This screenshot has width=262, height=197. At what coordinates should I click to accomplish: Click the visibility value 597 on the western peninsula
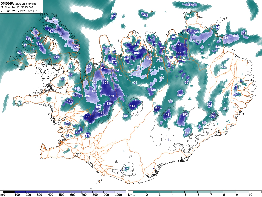[x=20, y=103]
